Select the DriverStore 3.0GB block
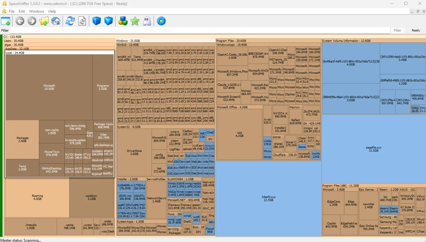This screenshot has height=242, width=426. coord(134,153)
